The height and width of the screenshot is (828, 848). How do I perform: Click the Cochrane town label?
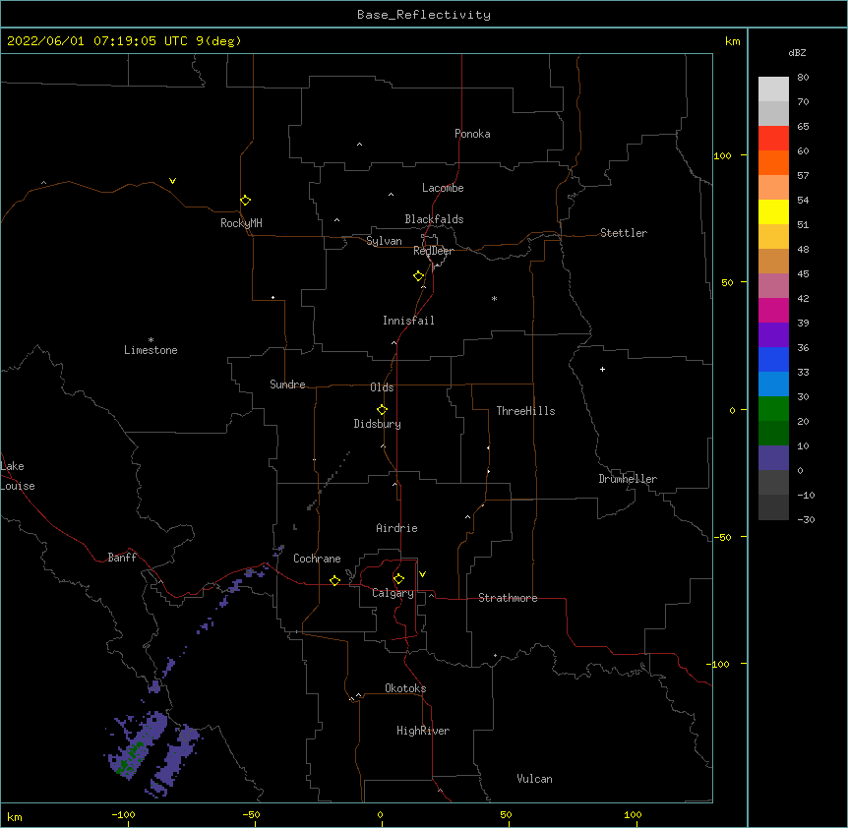click(317, 559)
